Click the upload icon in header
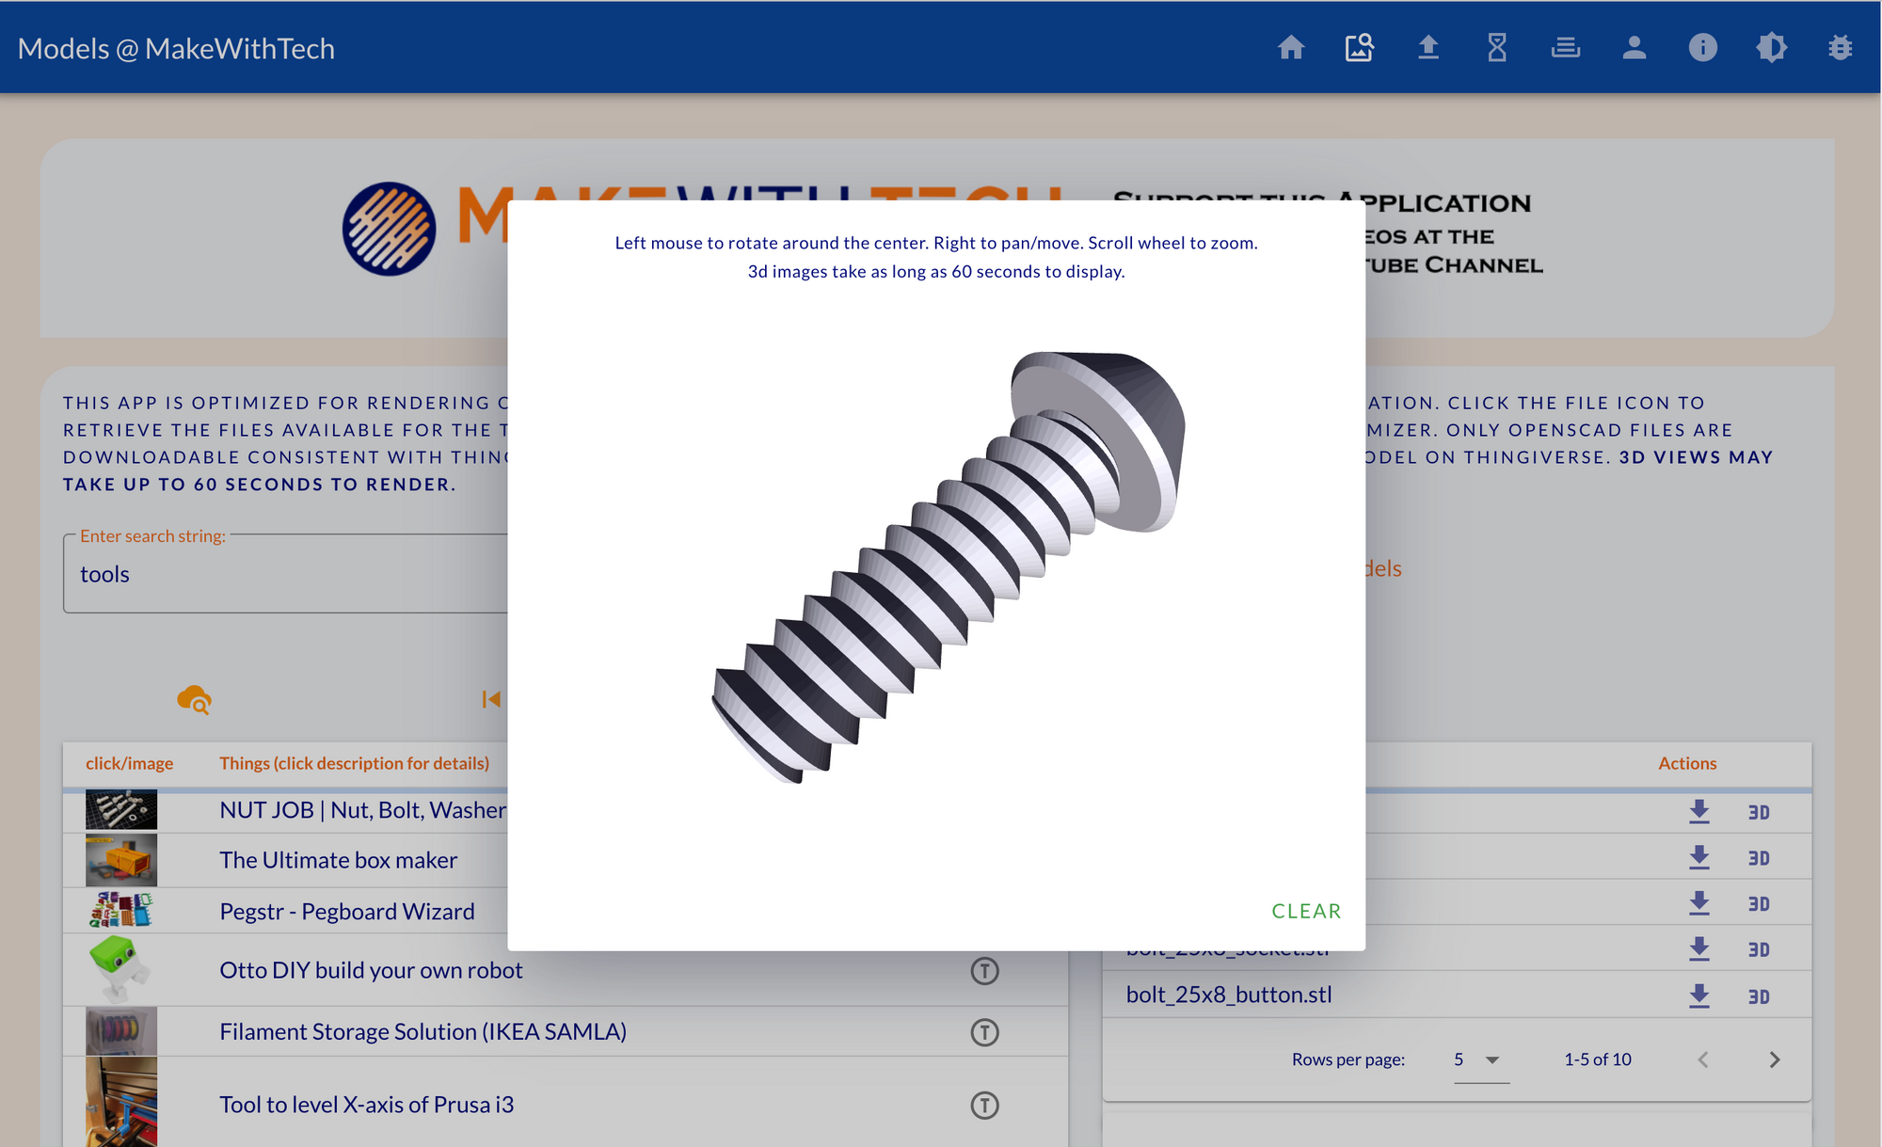Screen dimensions: 1882x1147 pyautogui.click(x=1428, y=47)
